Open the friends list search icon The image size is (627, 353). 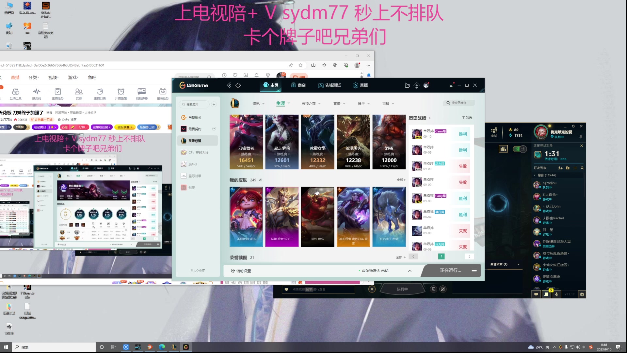coord(582,168)
